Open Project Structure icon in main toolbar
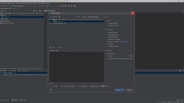The image size is (184, 103). coord(66,6)
